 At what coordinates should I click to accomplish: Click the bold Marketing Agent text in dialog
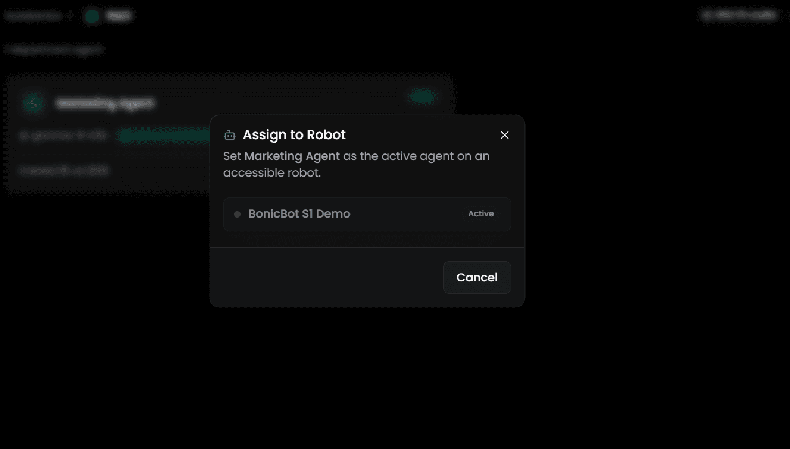[x=292, y=156]
